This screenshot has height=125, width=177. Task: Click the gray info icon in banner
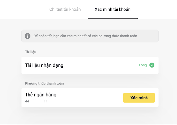(x=28, y=36)
